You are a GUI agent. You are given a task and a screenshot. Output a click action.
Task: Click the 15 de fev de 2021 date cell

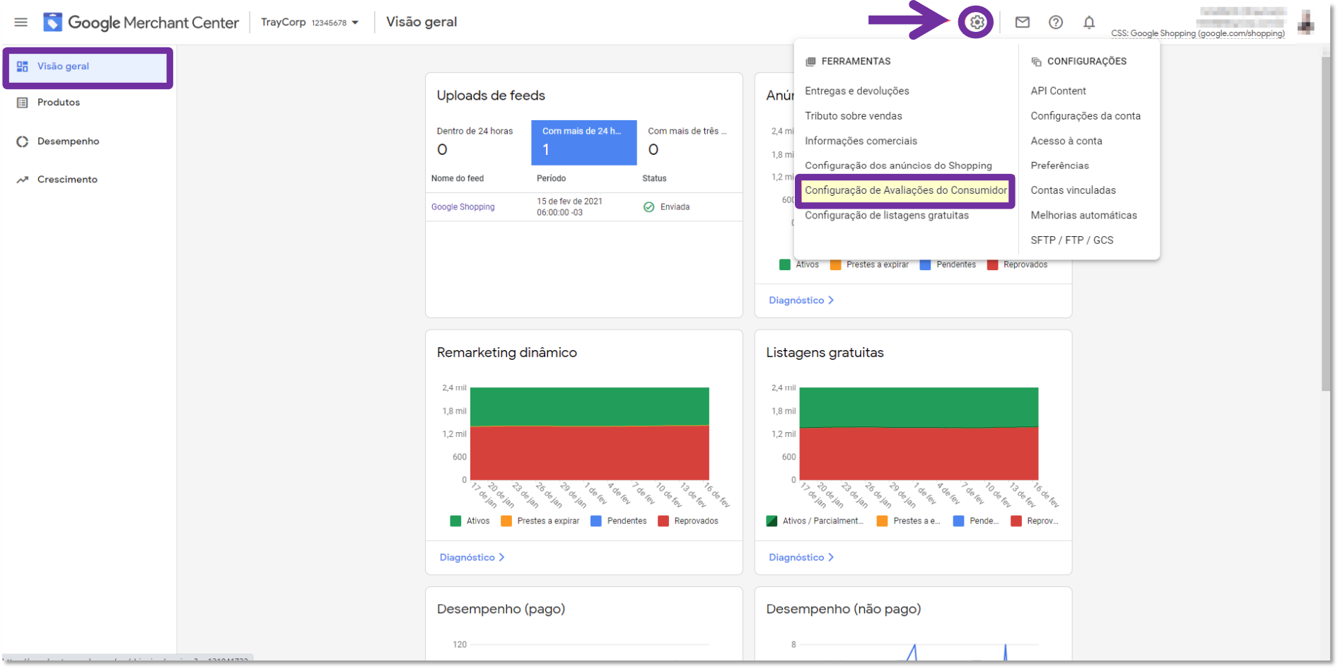[569, 207]
